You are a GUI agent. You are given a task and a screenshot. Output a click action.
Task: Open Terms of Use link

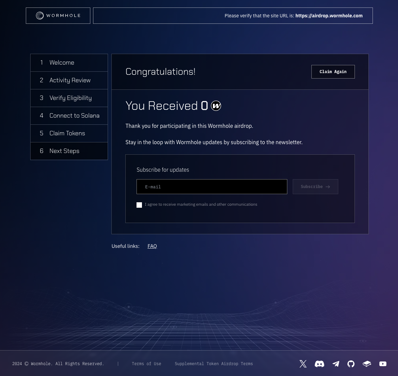(x=146, y=363)
